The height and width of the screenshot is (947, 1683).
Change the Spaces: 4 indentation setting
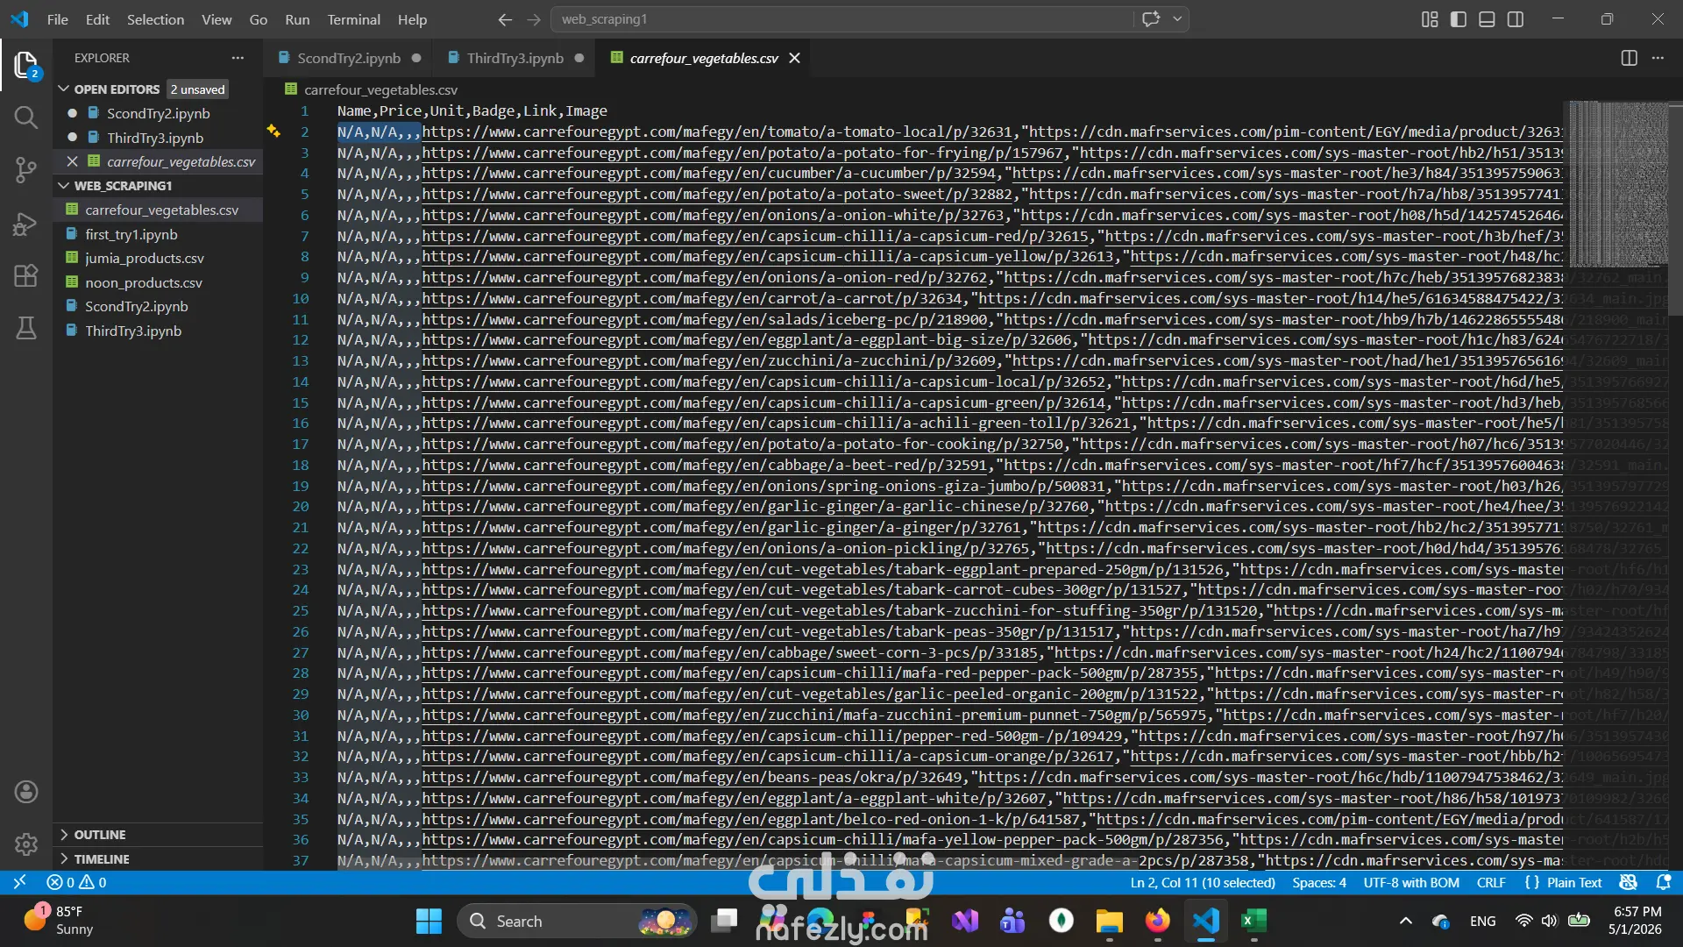pyautogui.click(x=1319, y=882)
